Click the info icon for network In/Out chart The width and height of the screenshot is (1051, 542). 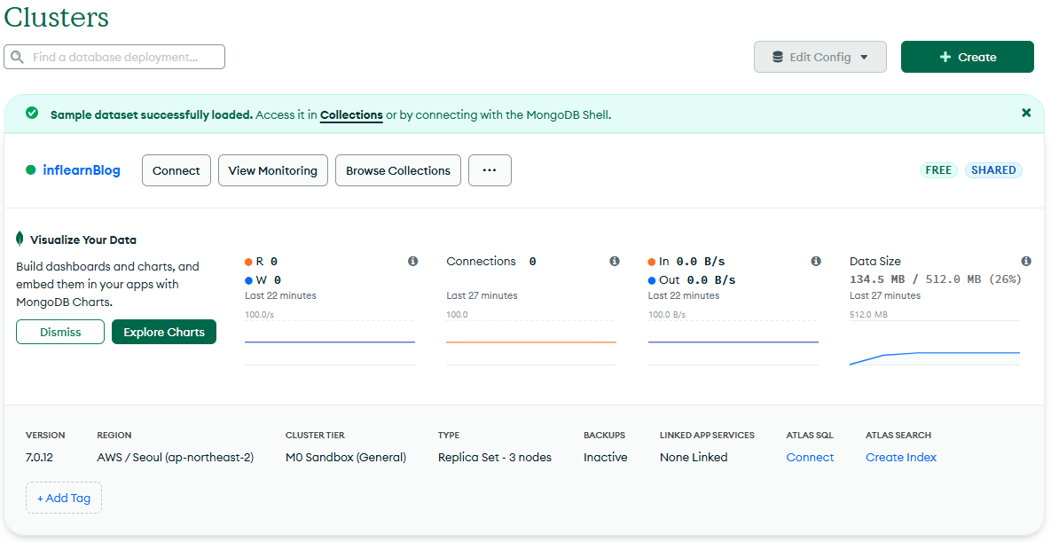(x=816, y=261)
